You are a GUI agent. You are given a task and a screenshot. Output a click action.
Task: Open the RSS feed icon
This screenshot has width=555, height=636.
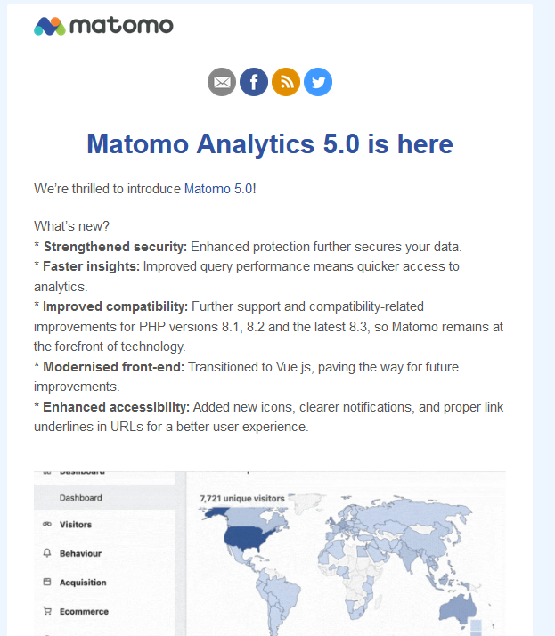click(286, 83)
